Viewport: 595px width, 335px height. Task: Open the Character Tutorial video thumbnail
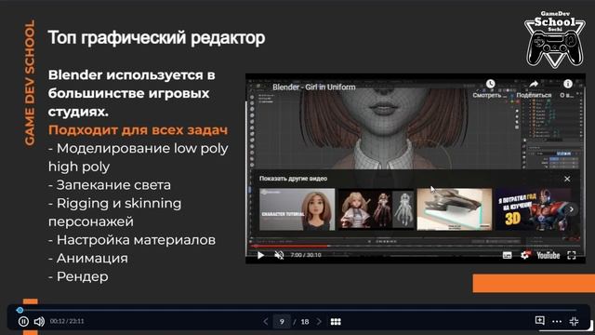(297, 209)
